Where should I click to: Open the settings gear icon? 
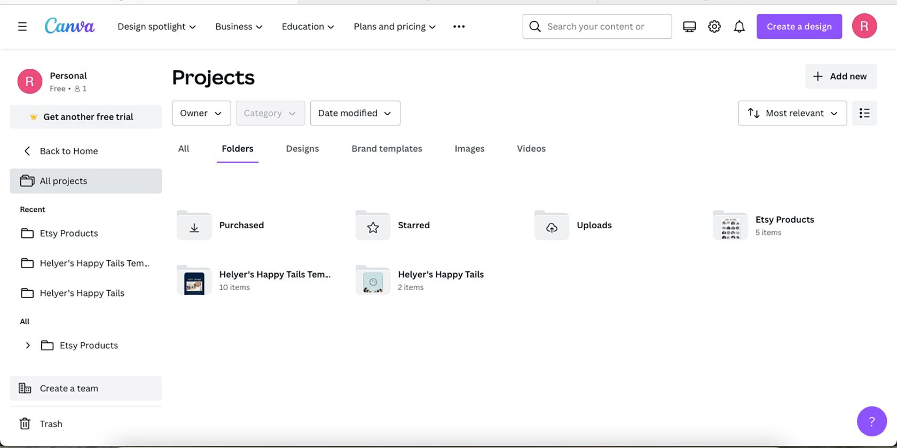(714, 27)
